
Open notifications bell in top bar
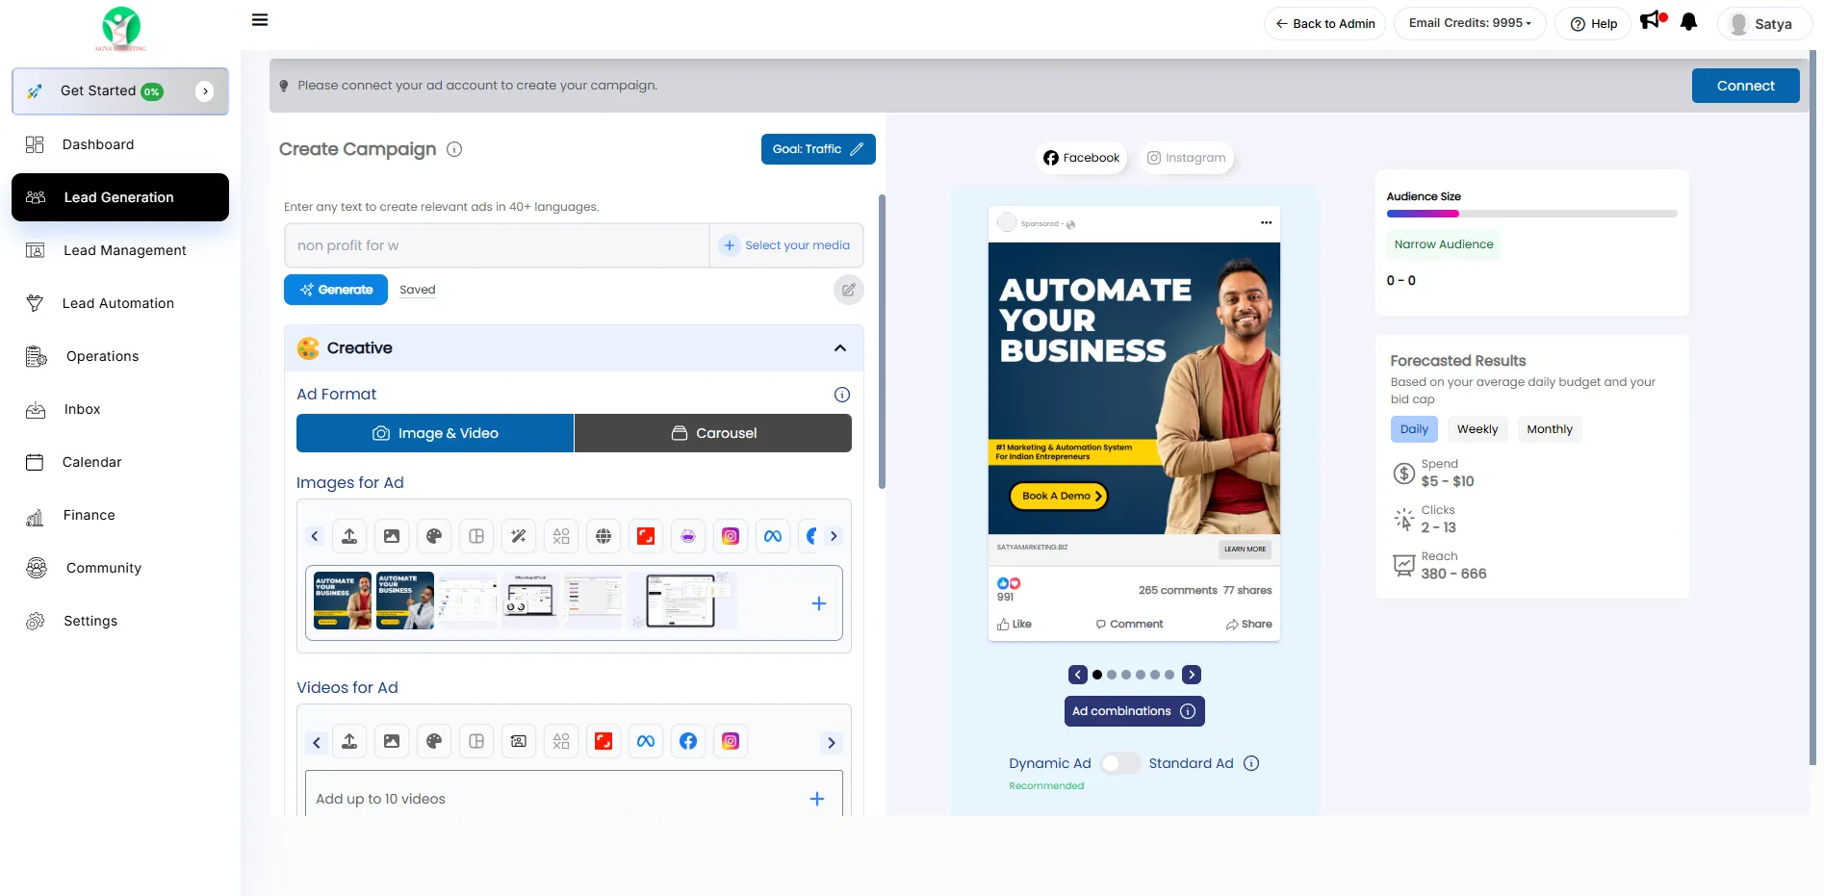pos(1688,22)
